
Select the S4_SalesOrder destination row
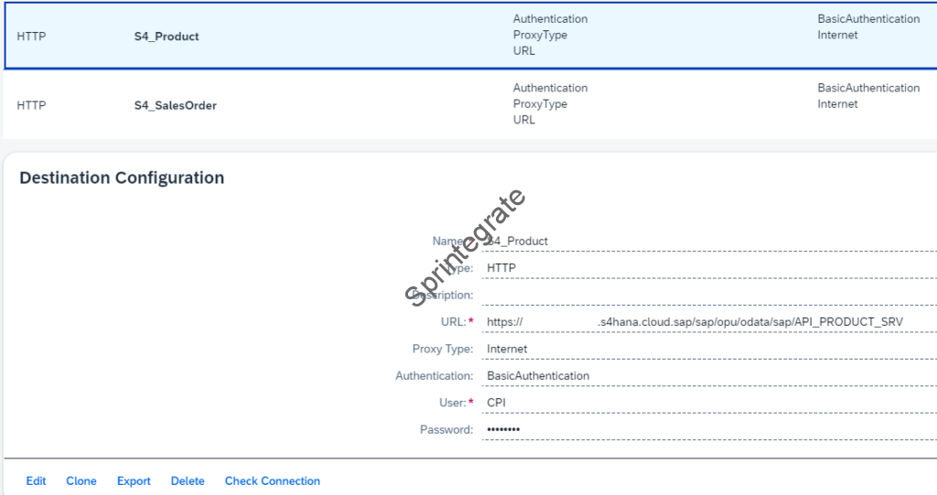pyautogui.click(x=175, y=105)
